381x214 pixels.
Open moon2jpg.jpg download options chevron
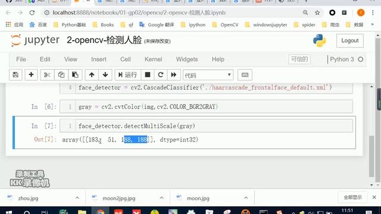coord(161,198)
